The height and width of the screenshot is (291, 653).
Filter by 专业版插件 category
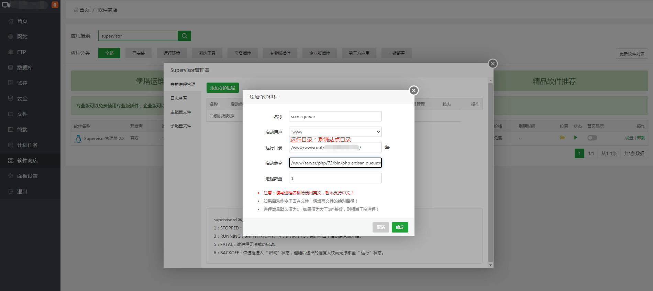[x=280, y=53]
